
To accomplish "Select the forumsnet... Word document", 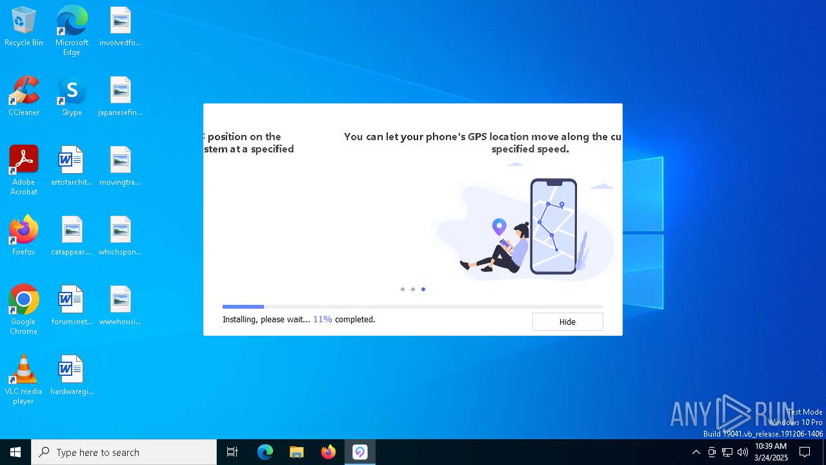I will point(72,306).
